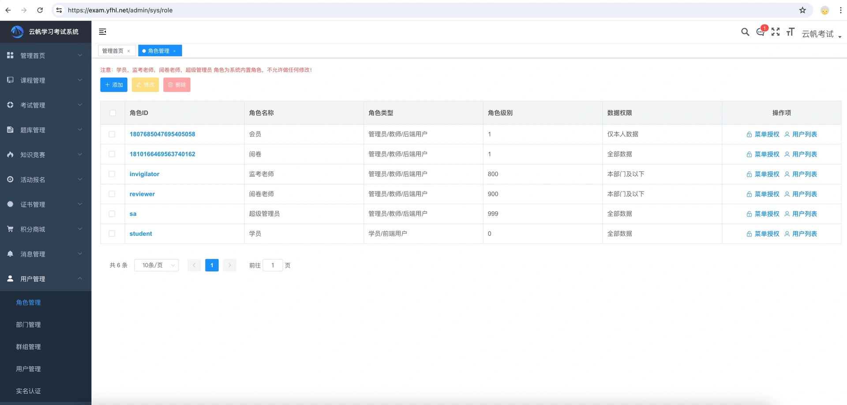Open the 10条/页 page size dropdown
The width and height of the screenshot is (847, 405).
tap(157, 265)
